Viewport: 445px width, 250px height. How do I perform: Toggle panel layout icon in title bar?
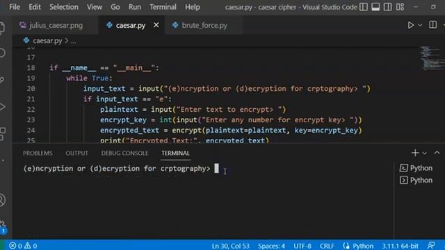pyautogui.click(x=375, y=7)
